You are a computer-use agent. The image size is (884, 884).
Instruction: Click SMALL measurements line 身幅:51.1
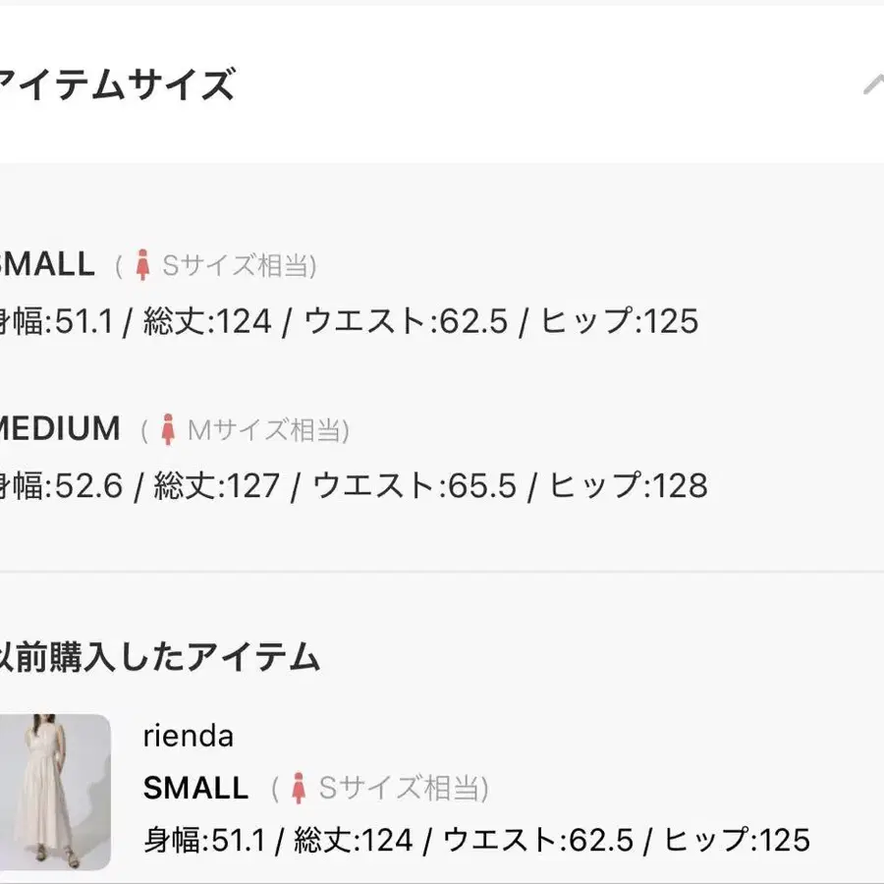pyautogui.click(x=349, y=321)
